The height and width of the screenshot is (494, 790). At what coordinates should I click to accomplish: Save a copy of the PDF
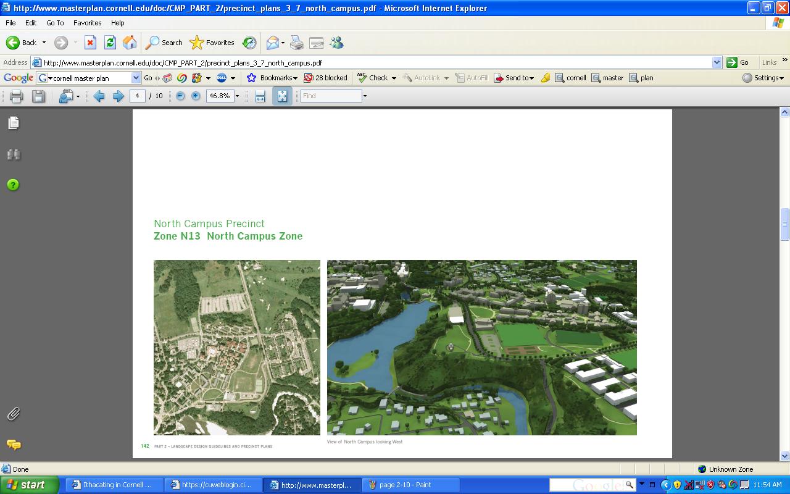point(38,96)
